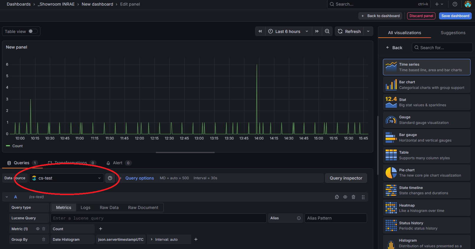Toggle Count series in legend

click(17, 146)
